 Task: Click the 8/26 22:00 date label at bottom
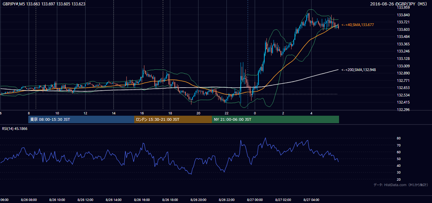pos(227,200)
